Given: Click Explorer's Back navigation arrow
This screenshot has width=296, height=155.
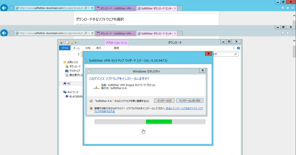Looking at the screenshot, I should pyautogui.click(x=63, y=54).
